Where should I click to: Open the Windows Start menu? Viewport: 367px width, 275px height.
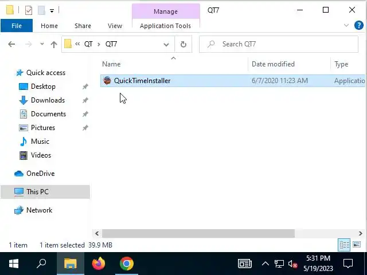coord(14,264)
